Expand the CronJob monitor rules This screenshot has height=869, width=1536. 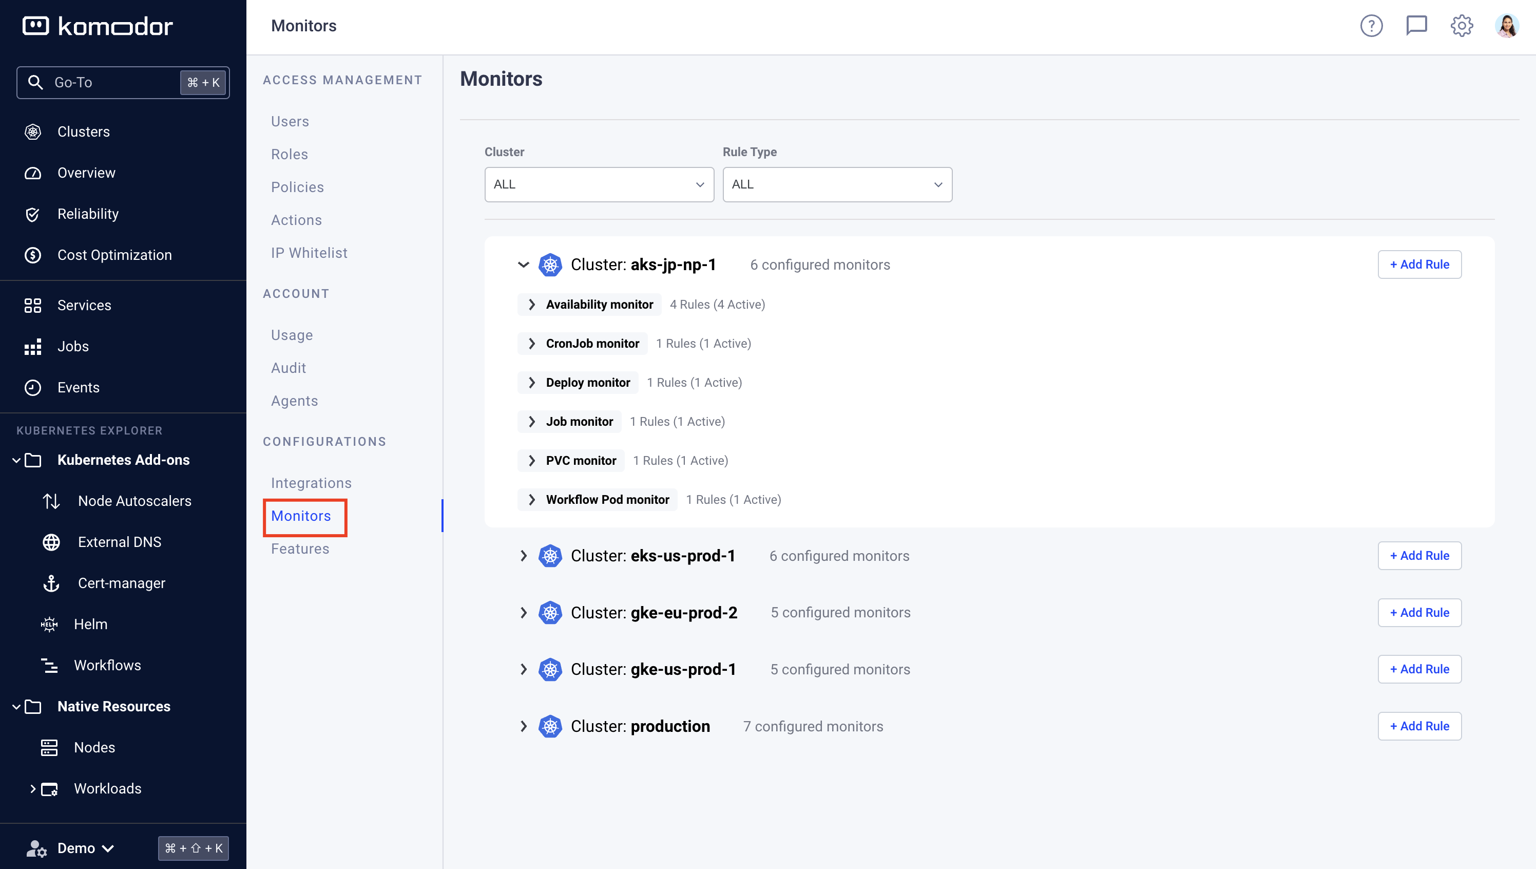pos(532,344)
